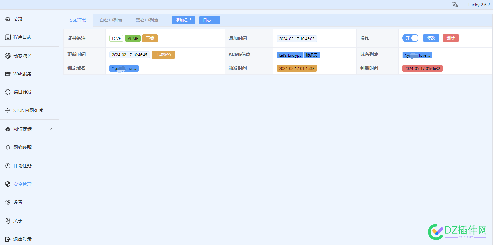This screenshot has width=493, height=245.
Task: Click the 颁发时间 value 2024-02-17 01:46:33
Action: click(x=297, y=68)
